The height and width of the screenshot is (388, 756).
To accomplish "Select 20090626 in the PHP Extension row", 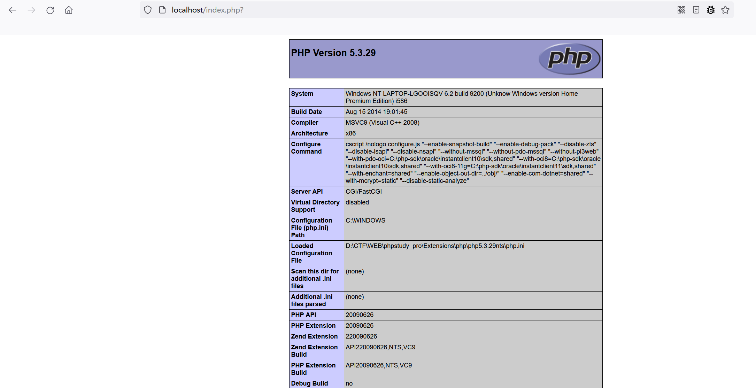I will 360,326.
